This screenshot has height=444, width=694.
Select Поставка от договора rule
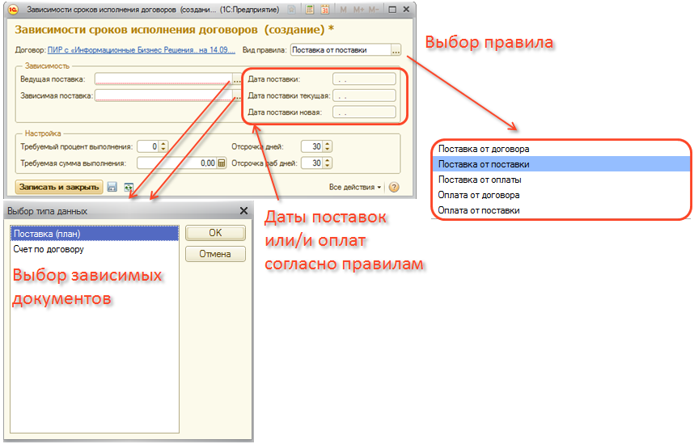pyautogui.click(x=484, y=149)
